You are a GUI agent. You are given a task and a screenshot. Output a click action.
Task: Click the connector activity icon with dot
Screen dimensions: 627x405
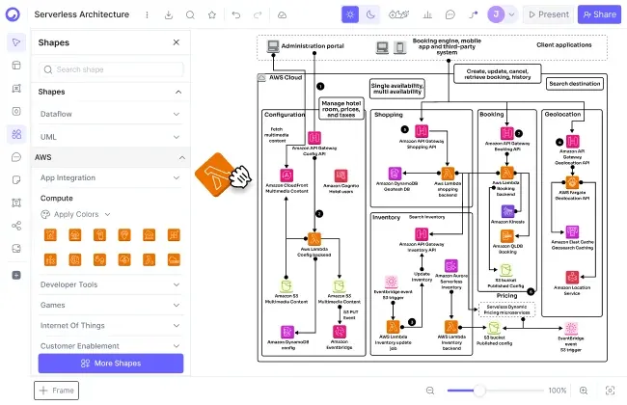pyautogui.click(x=473, y=14)
